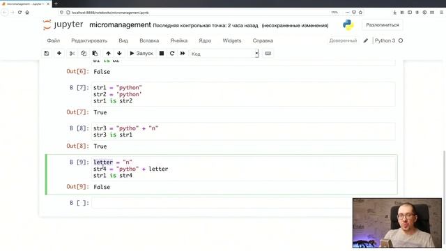Click the line str1 is str4
446x251 pixels.
point(113,176)
